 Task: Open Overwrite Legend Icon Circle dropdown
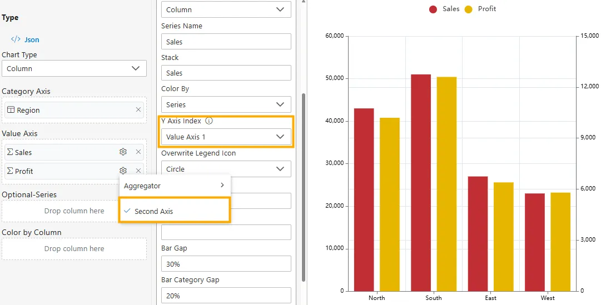[226, 169]
